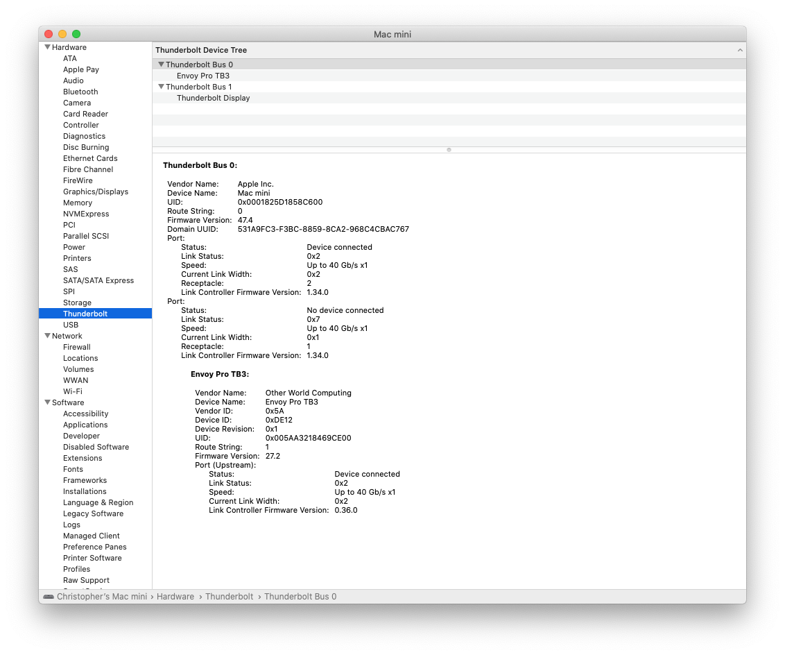This screenshot has width=785, height=655.
Task: Show Storage information
Action: coord(77,303)
